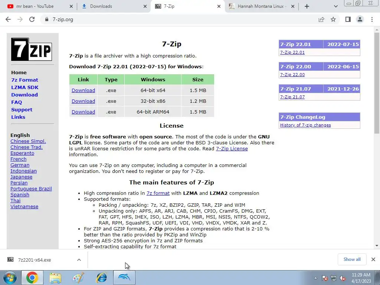This screenshot has height=285, width=380.
Task: Bookmark this page with the star icon
Action: pyautogui.click(x=333, y=19)
